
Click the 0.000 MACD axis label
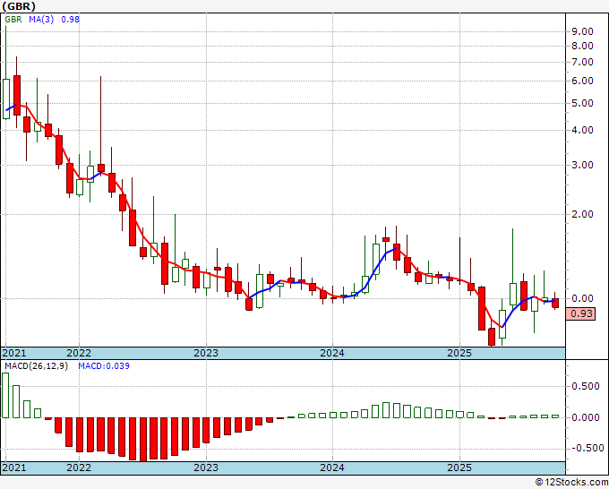pos(586,417)
